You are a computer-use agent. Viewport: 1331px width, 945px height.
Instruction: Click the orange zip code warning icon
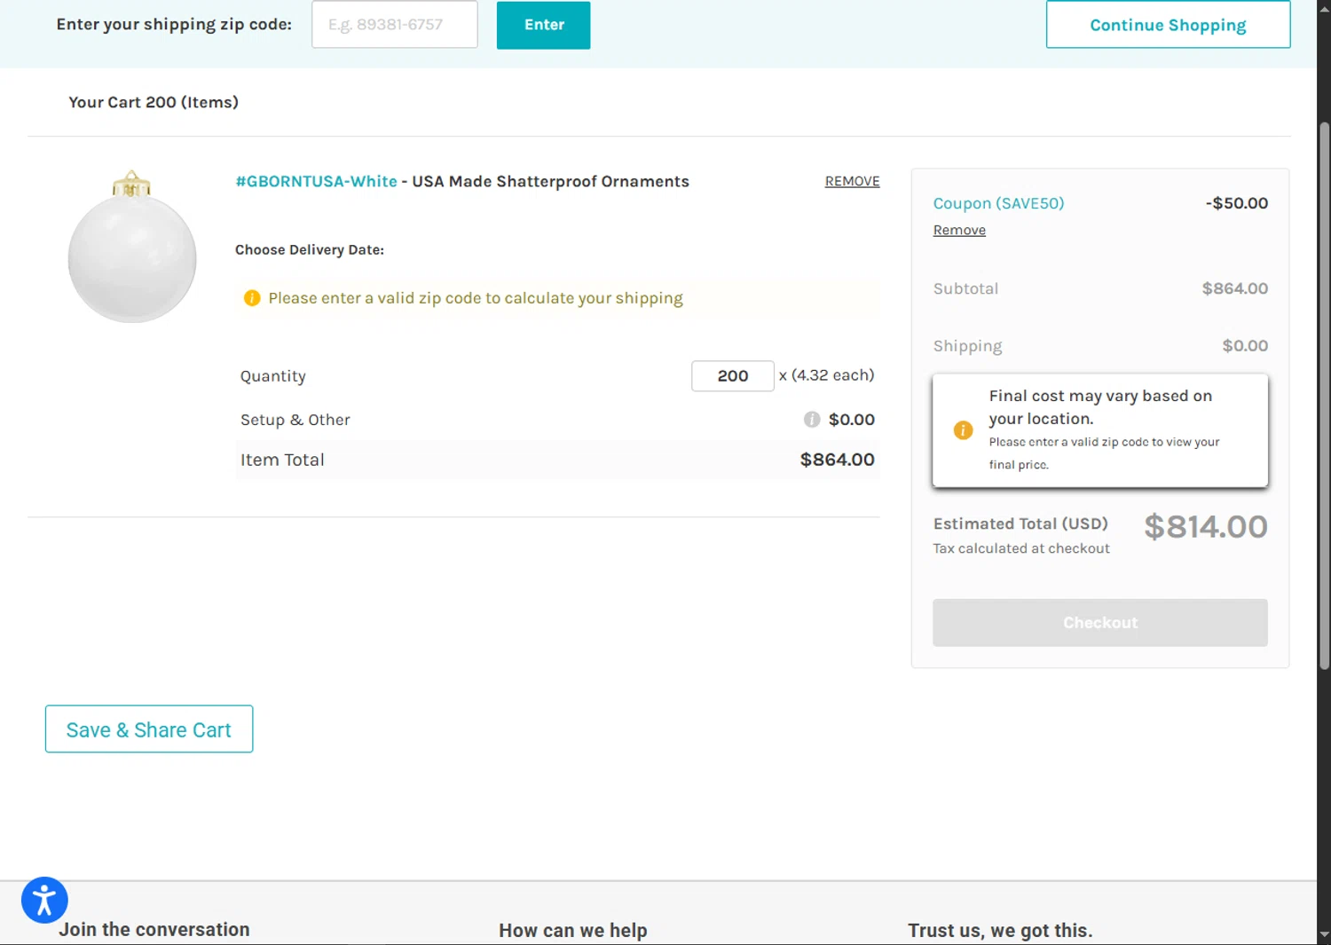[x=252, y=298]
